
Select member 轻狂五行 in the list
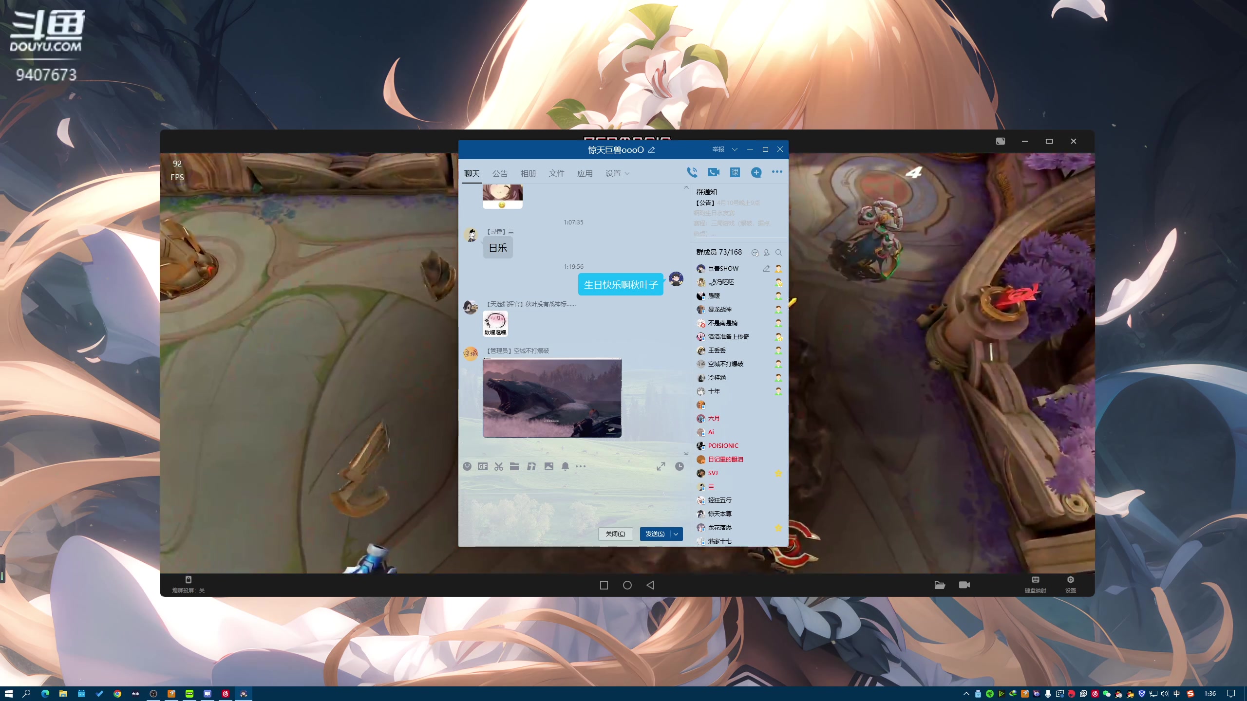click(x=738, y=500)
